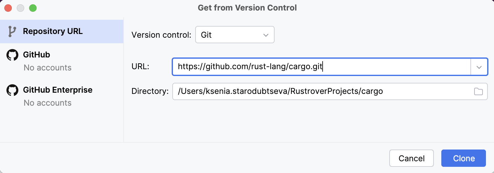Click the chevron arrow in the Git combo box
Image resolution: width=494 pixels, height=173 pixels.
[x=266, y=35]
